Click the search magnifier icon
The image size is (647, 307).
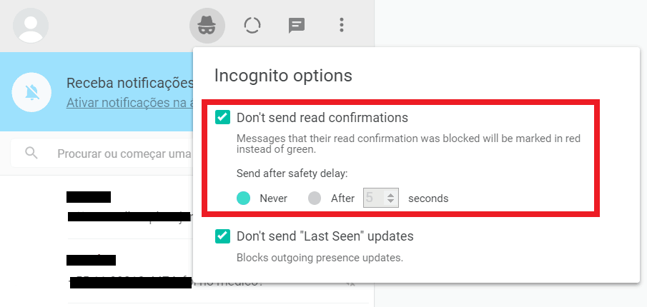[x=31, y=153]
